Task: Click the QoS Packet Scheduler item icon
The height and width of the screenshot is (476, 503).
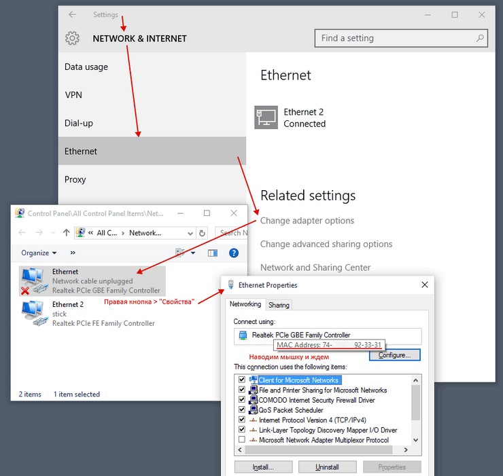Action: click(x=254, y=409)
